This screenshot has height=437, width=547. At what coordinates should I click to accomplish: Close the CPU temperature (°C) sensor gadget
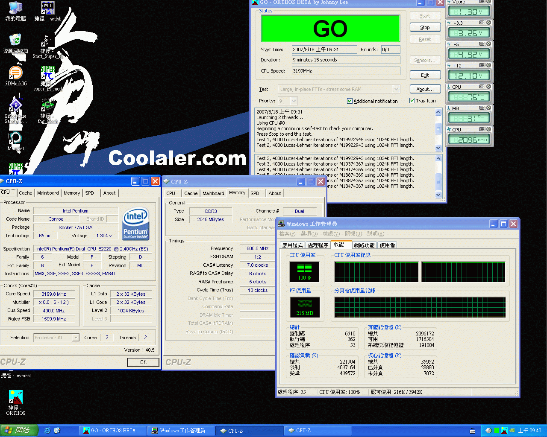coord(488,87)
